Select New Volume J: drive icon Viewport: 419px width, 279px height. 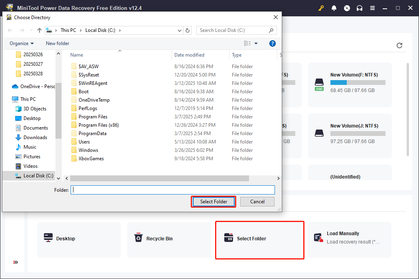319,133
